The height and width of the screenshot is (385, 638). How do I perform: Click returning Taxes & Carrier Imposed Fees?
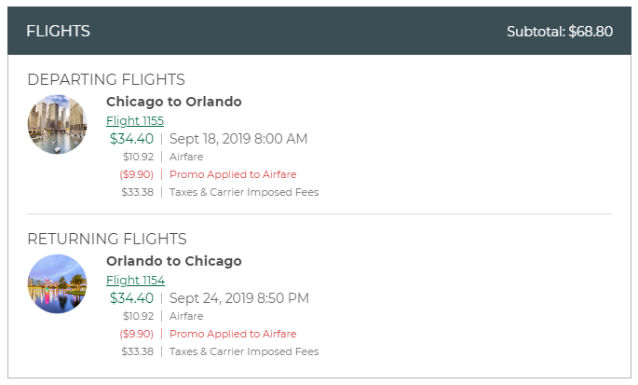tap(244, 351)
